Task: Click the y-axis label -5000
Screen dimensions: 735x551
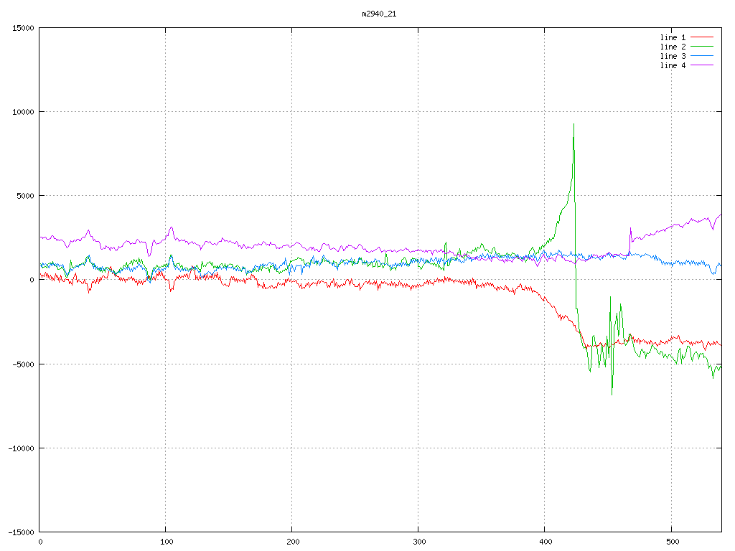Action: pyautogui.click(x=22, y=364)
